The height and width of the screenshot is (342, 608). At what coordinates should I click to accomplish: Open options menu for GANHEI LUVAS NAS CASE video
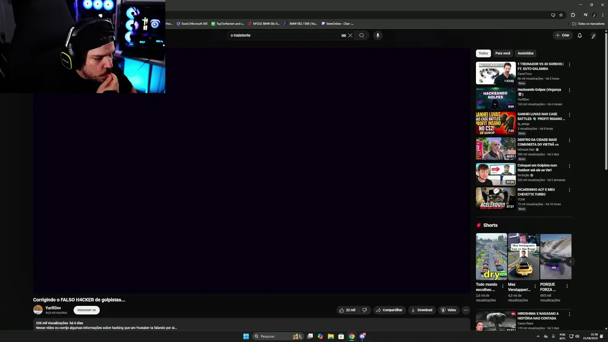pyautogui.click(x=569, y=115)
